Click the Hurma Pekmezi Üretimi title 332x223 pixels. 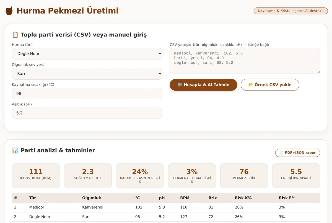click(68, 11)
